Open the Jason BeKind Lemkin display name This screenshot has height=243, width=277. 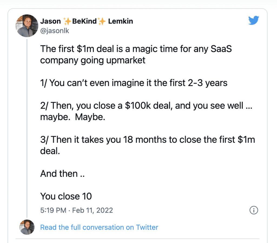click(87, 21)
